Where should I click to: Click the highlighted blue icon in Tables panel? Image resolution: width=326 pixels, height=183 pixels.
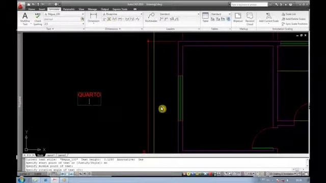[228, 19]
